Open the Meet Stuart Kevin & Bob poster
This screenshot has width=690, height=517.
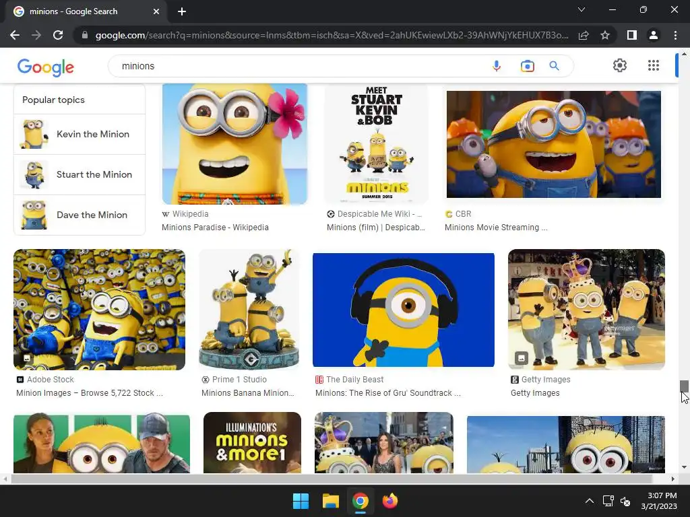[377, 144]
